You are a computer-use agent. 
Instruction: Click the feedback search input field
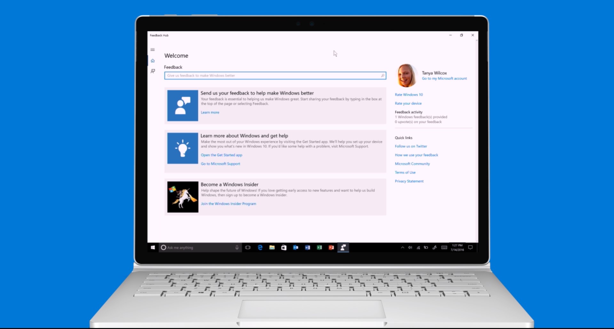tap(275, 76)
